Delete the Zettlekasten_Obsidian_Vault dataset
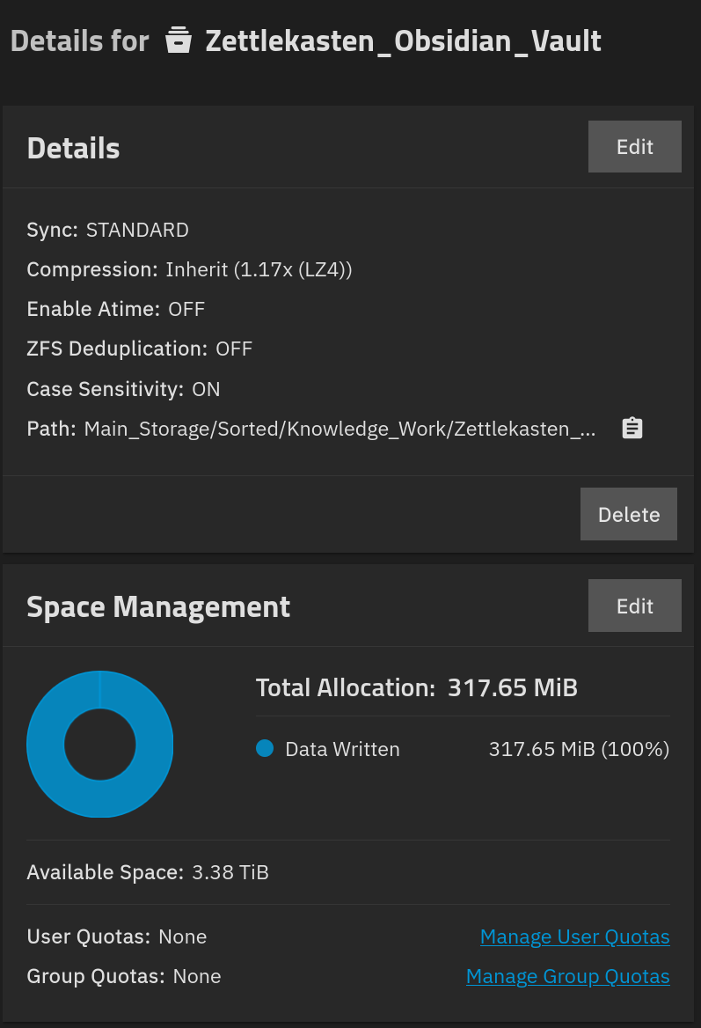 [x=628, y=514]
